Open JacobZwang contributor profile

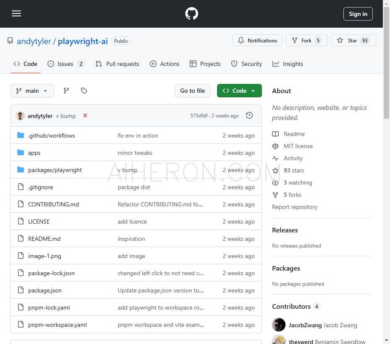[323, 325]
